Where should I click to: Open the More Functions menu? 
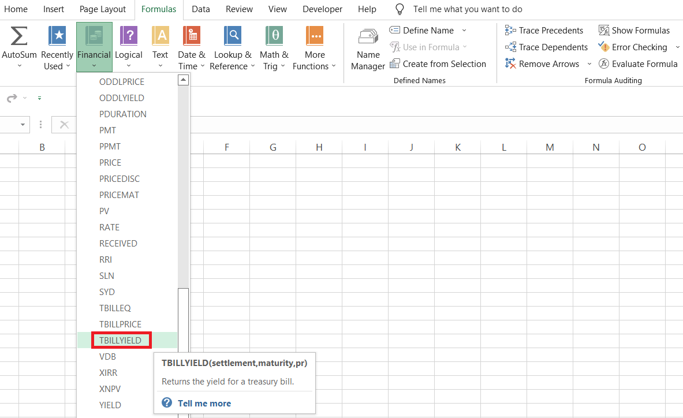[x=315, y=36]
